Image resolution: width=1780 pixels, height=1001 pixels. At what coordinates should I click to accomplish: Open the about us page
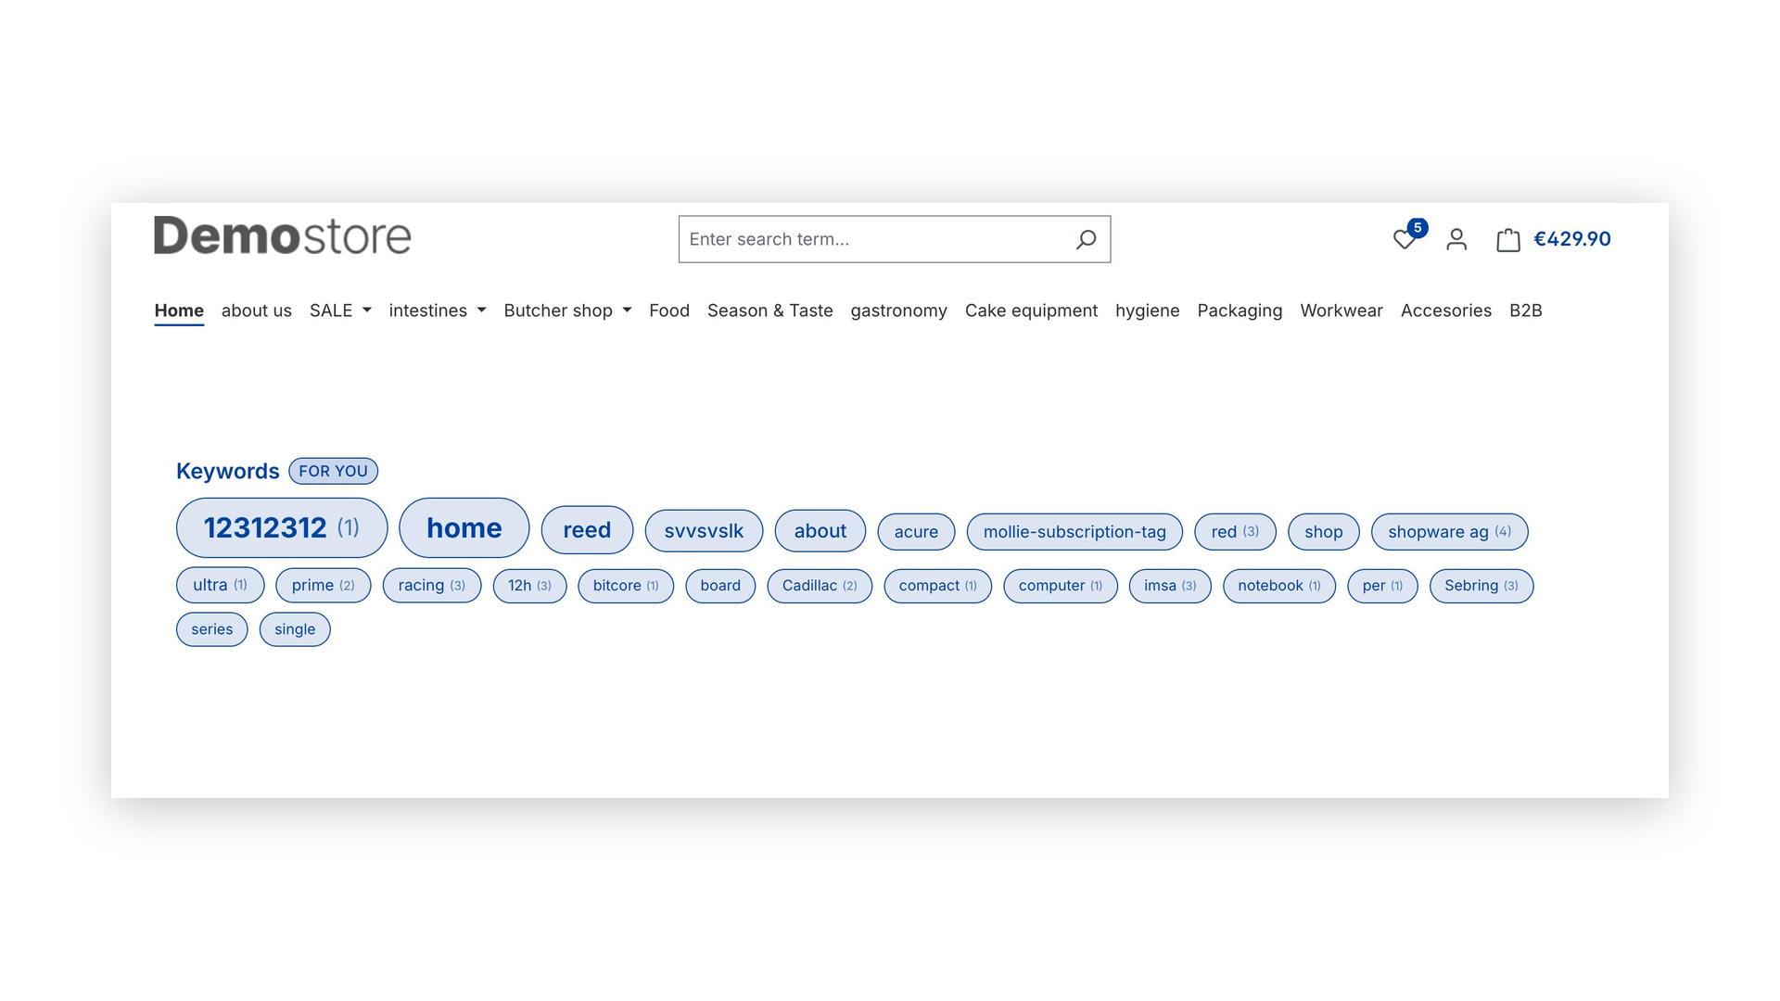(x=257, y=310)
